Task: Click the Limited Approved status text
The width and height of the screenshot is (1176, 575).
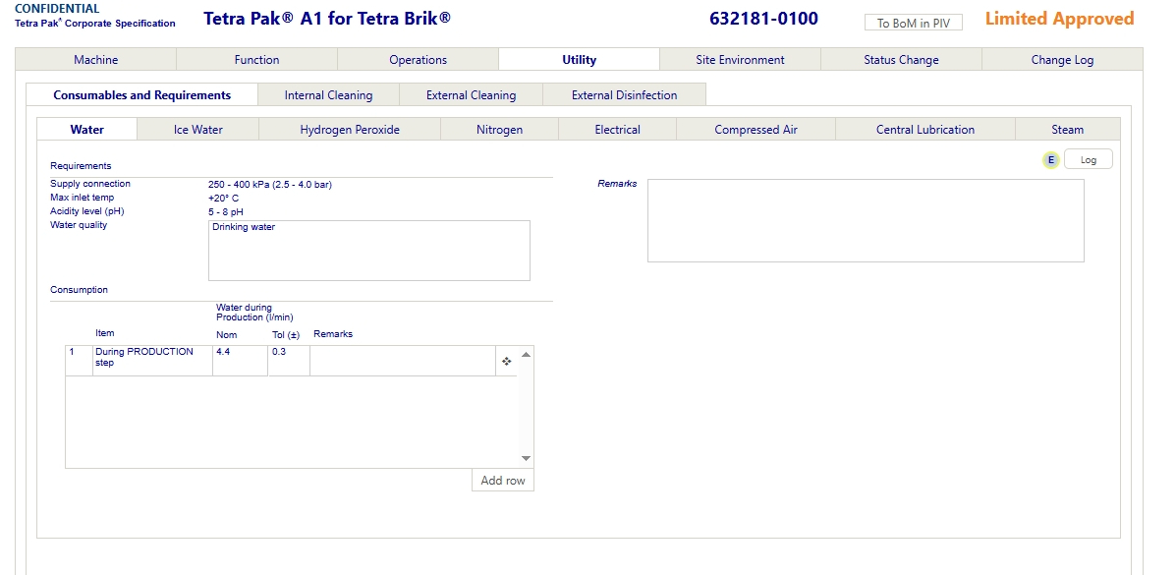Action: pos(1059,19)
